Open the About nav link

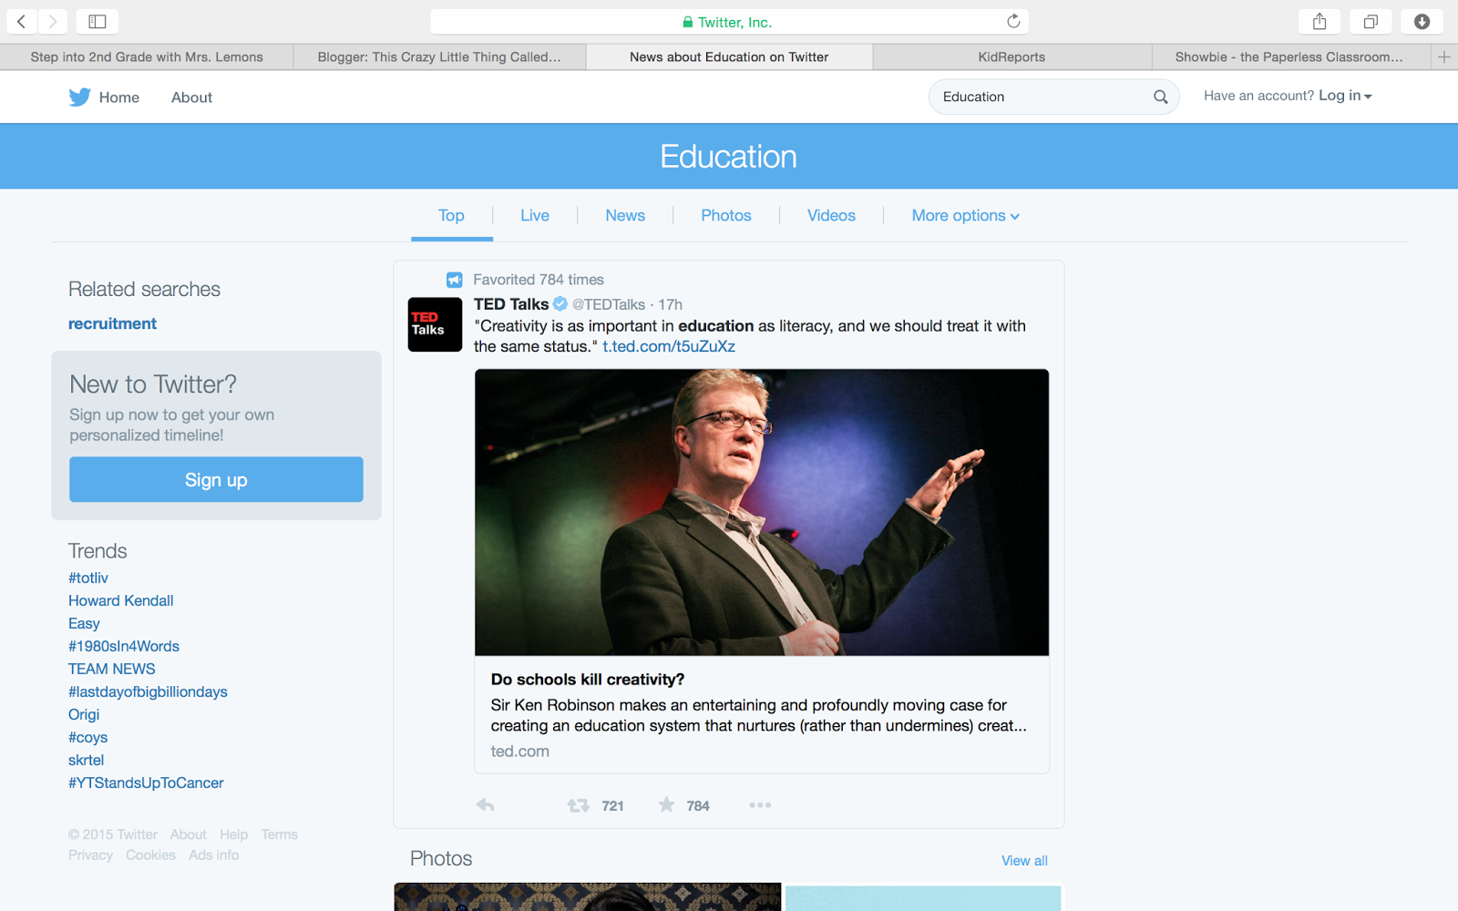pyautogui.click(x=191, y=97)
